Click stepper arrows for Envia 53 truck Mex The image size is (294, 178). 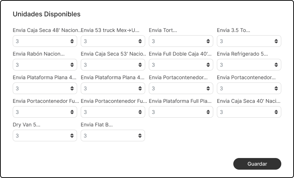(x=140, y=41)
